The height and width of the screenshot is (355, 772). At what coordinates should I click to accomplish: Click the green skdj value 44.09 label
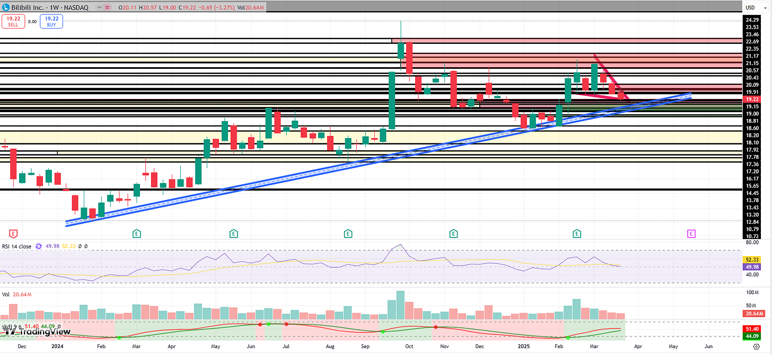[x=751, y=335]
